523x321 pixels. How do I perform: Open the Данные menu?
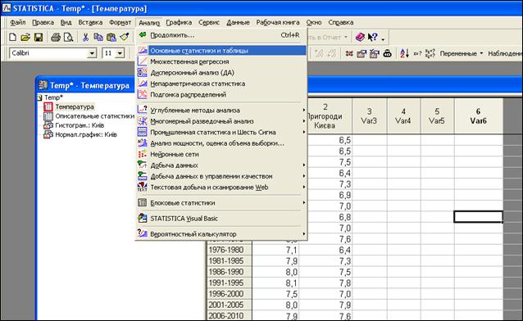[x=239, y=22]
